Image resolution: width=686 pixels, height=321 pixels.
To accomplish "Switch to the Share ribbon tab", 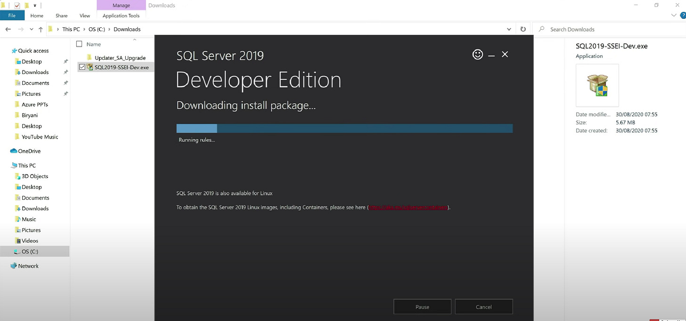I will tap(62, 16).
